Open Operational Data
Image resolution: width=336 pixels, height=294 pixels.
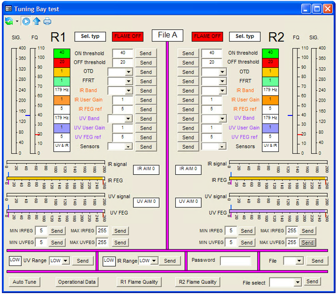(x=77, y=282)
